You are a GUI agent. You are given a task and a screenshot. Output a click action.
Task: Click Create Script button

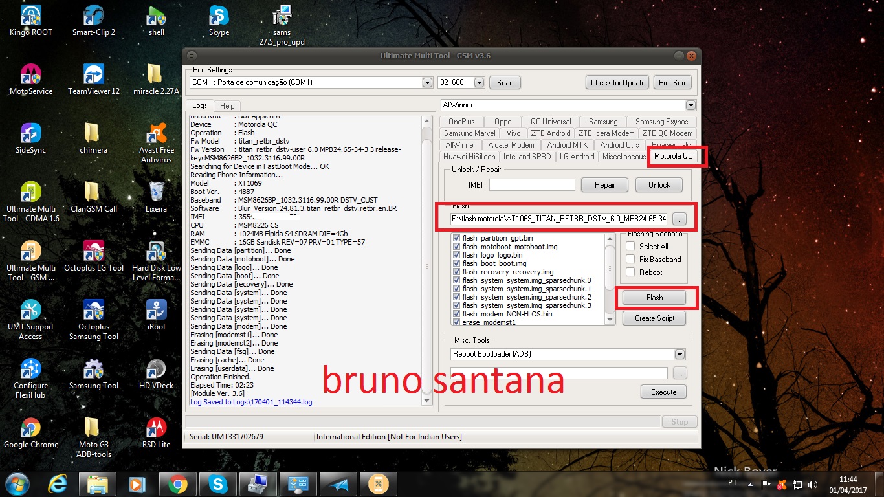click(x=654, y=318)
